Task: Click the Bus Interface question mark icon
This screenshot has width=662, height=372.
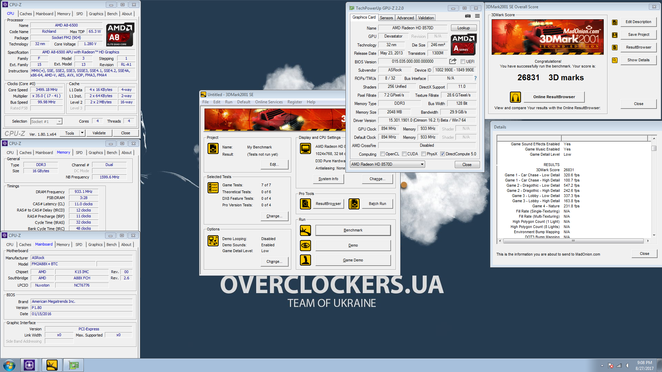Action: point(475,78)
